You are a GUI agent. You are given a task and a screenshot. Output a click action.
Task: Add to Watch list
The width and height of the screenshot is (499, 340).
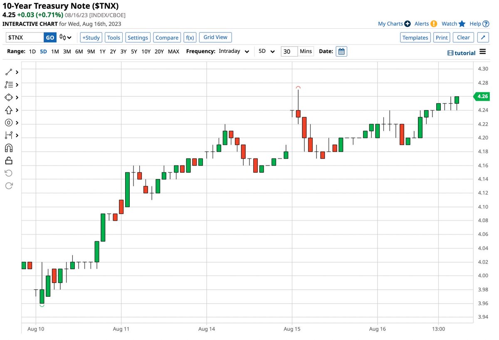(x=449, y=24)
